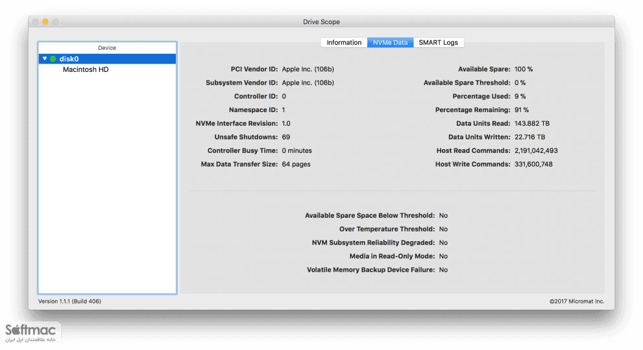Click the Namespace ID value 1
The image size is (643, 350).
click(284, 110)
